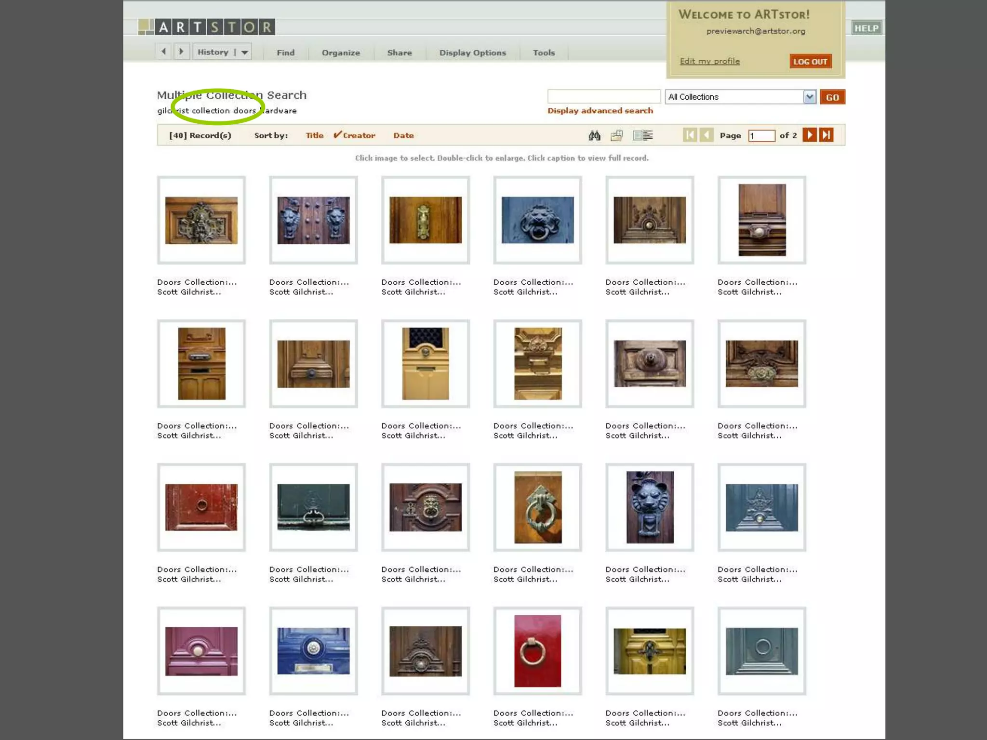Click the page number input field

[761, 135]
